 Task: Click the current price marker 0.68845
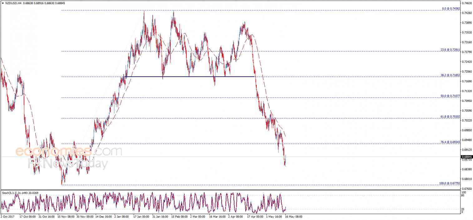point(466,157)
